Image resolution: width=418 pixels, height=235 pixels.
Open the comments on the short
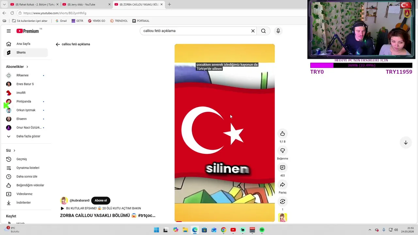click(x=282, y=167)
